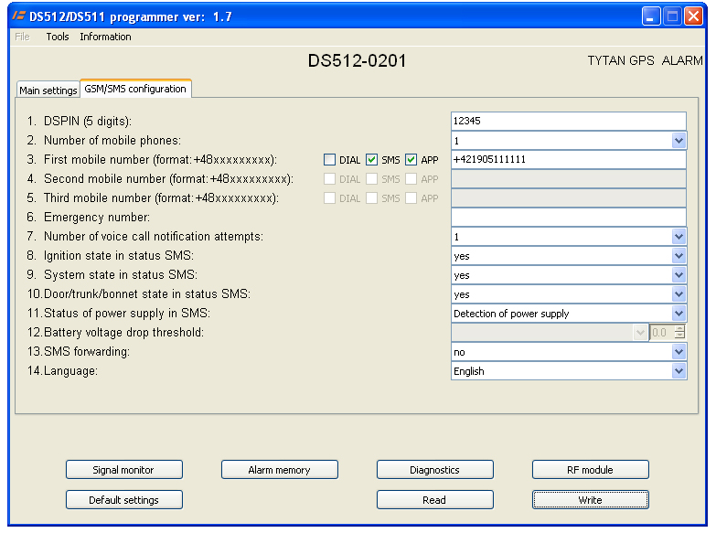The height and width of the screenshot is (533, 716).
Task: Uncheck APP for first mobile number
Action: pyautogui.click(x=411, y=160)
